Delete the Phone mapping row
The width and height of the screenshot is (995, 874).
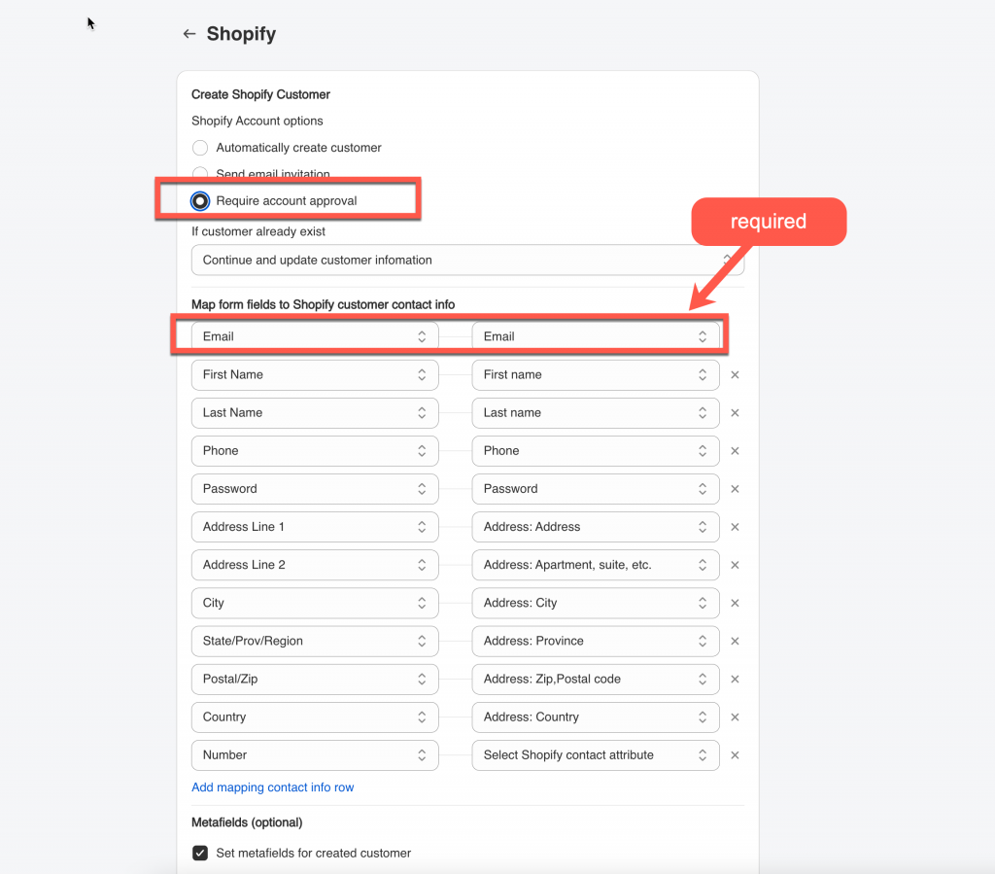point(735,451)
